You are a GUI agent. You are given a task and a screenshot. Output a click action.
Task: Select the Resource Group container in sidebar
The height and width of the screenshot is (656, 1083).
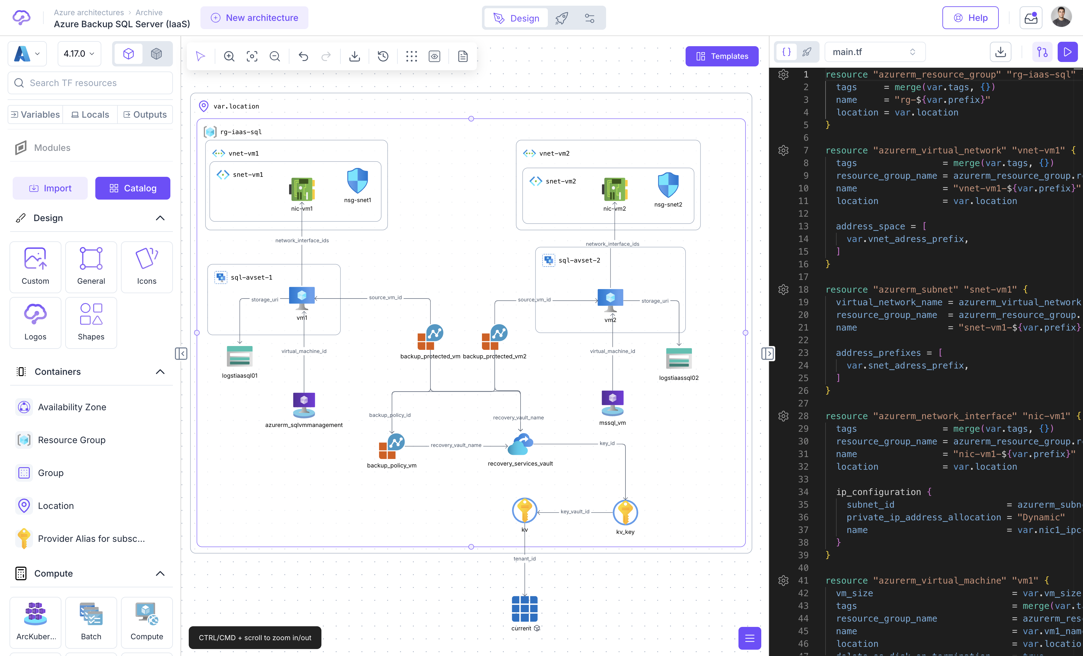(72, 440)
